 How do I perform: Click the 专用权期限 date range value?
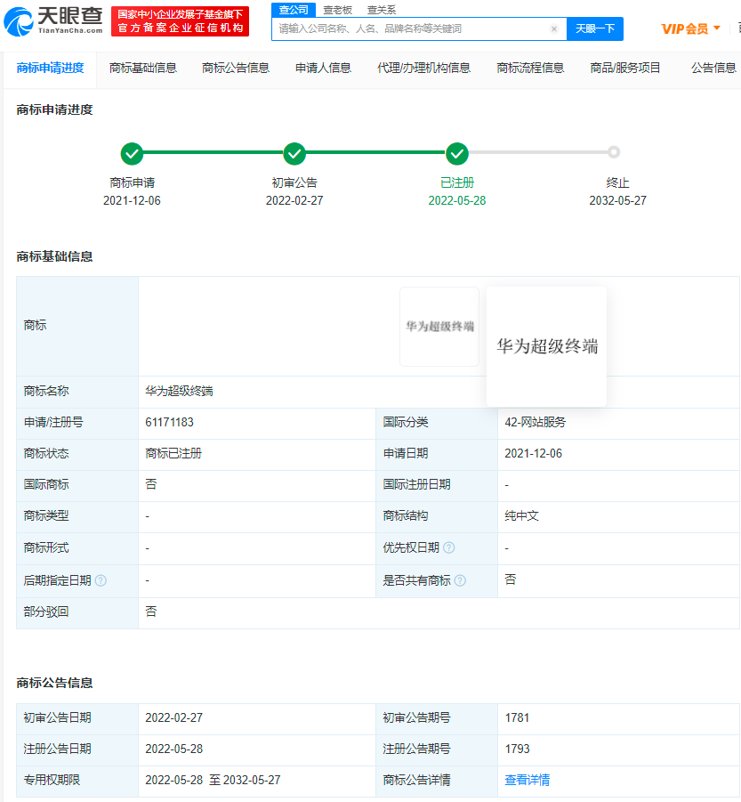tap(213, 781)
